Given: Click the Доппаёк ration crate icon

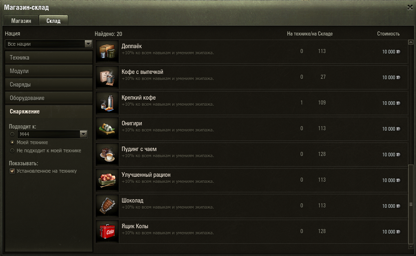Looking at the screenshot, I should tap(107, 51).
